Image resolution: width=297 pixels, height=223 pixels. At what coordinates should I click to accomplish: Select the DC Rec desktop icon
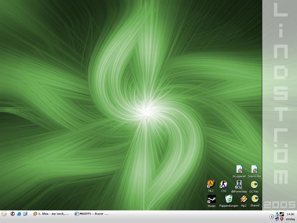tap(254, 186)
